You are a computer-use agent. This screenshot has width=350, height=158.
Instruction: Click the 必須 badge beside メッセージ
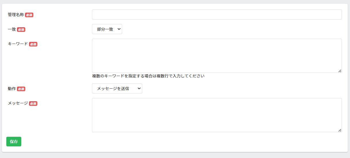[33, 104]
